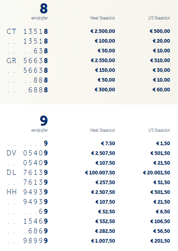Select lot number CT 13518

(x=27, y=32)
